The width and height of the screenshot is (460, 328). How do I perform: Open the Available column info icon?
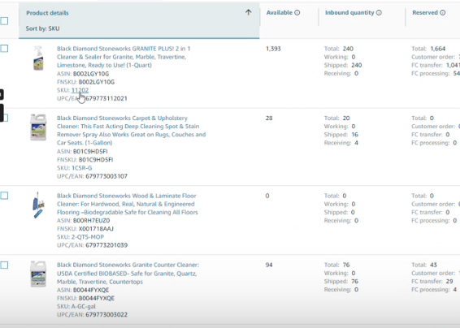(x=297, y=13)
